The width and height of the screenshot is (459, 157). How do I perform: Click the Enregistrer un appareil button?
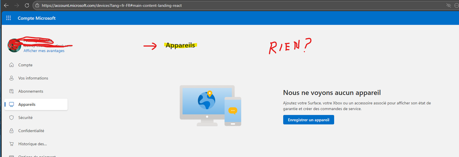tap(308, 120)
